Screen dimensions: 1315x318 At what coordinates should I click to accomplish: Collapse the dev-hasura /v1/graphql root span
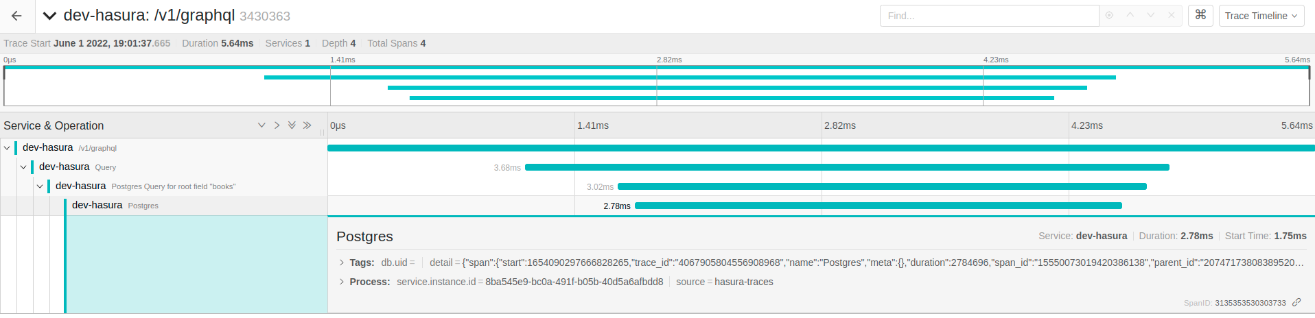[x=7, y=147]
